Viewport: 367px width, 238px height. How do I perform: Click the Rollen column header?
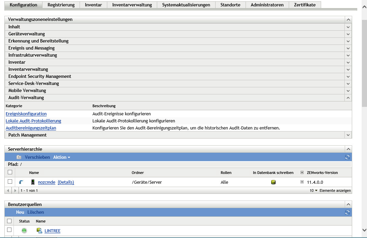coord(226,173)
